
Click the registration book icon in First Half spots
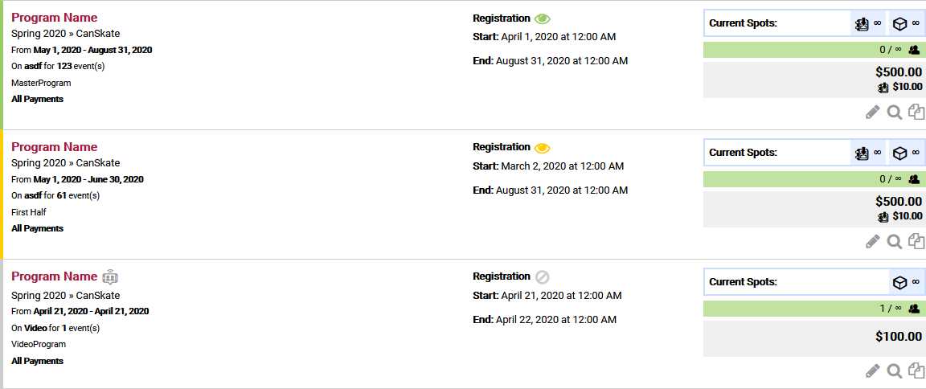click(861, 153)
